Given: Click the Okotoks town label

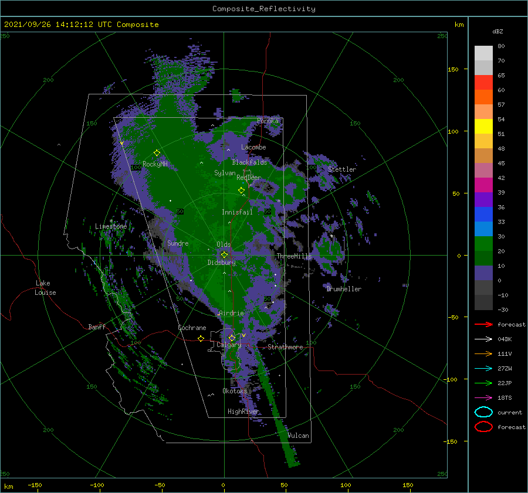Looking at the screenshot, I should tap(235, 390).
